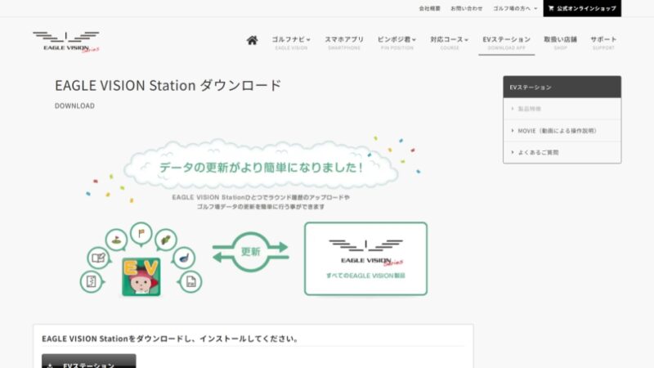
Task: Open the お問い合わせ link
Action: pos(466,8)
